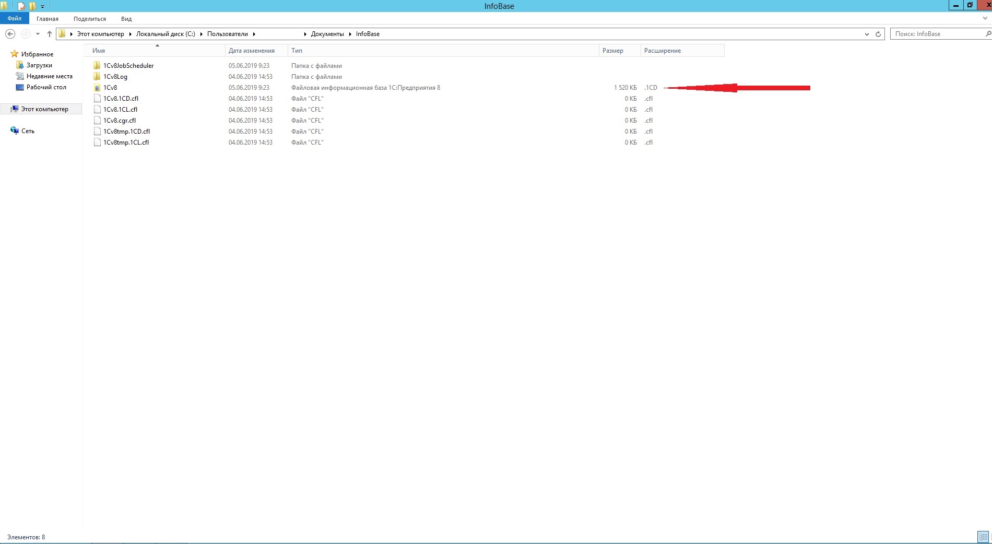The image size is (992, 544).
Task: Open Quick Access Toolbar customize dropdown
Action: [43, 6]
